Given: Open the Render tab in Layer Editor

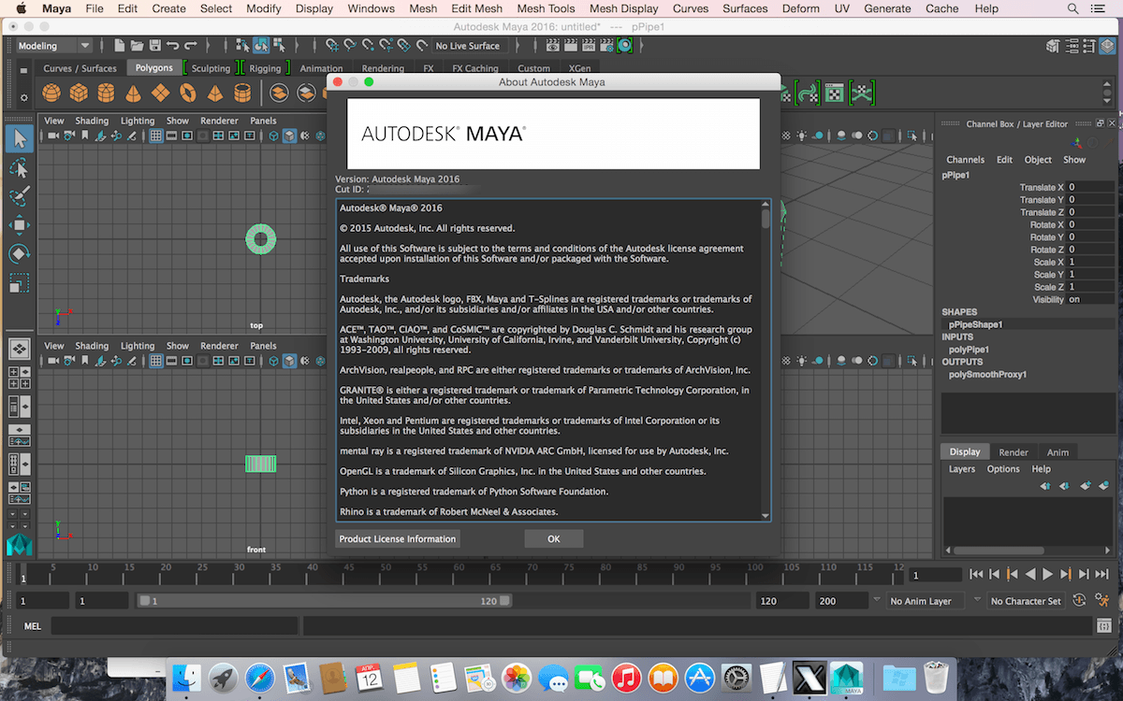Looking at the screenshot, I should pyautogui.click(x=1014, y=452).
